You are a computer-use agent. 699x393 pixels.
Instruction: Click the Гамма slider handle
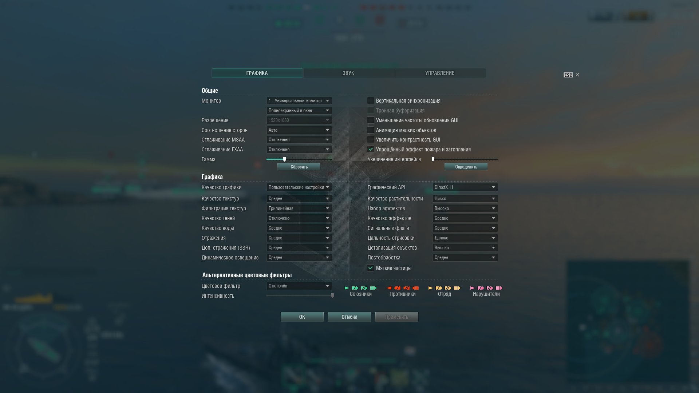284,159
